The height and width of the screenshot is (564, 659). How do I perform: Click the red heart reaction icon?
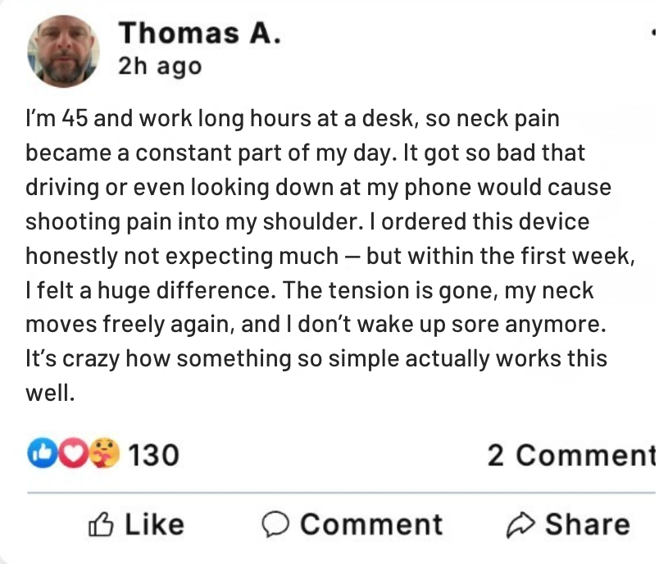[x=73, y=453]
